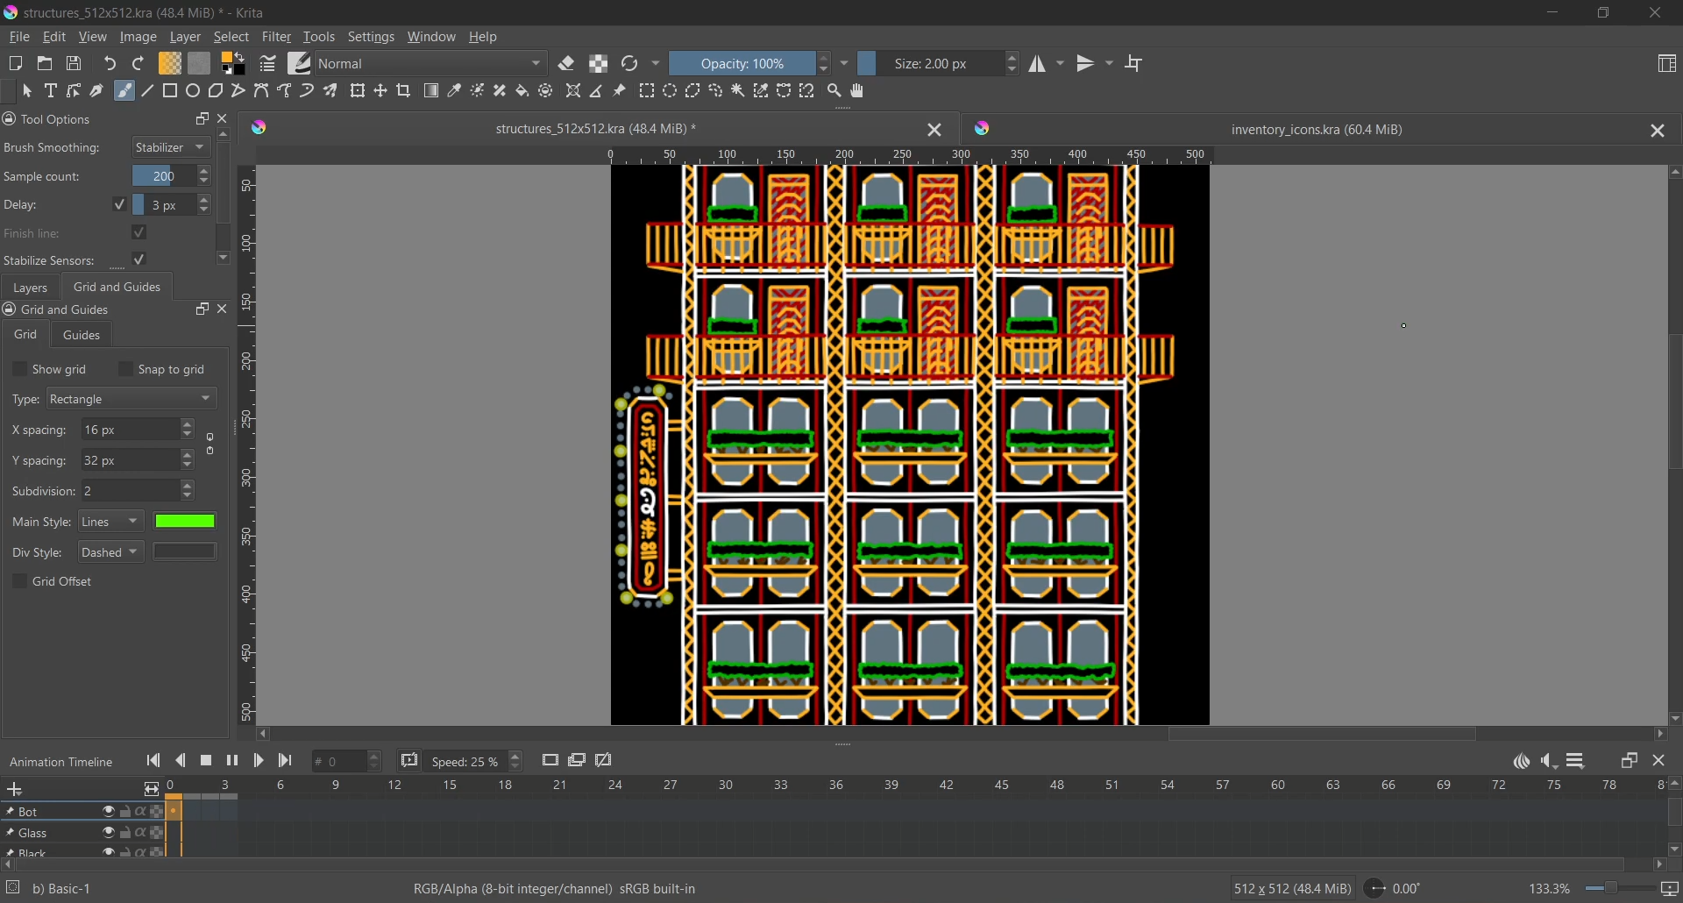Switch to inventory_icons.kra document tab
Image resolution: width=1683 pixels, height=903 pixels.
1317,130
